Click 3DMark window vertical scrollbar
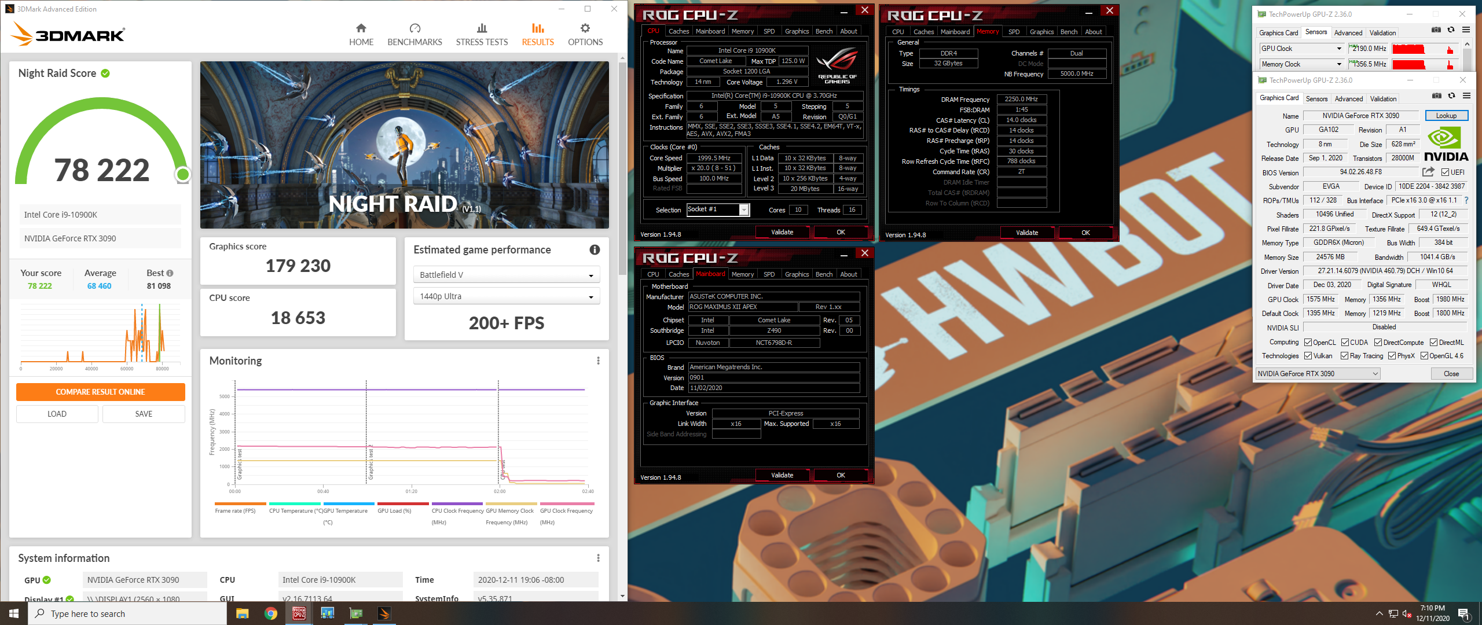This screenshot has width=1482, height=625. (x=622, y=327)
